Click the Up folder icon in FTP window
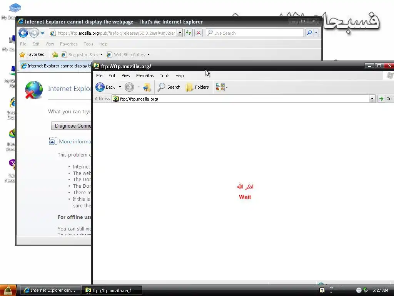 pyautogui.click(x=147, y=87)
